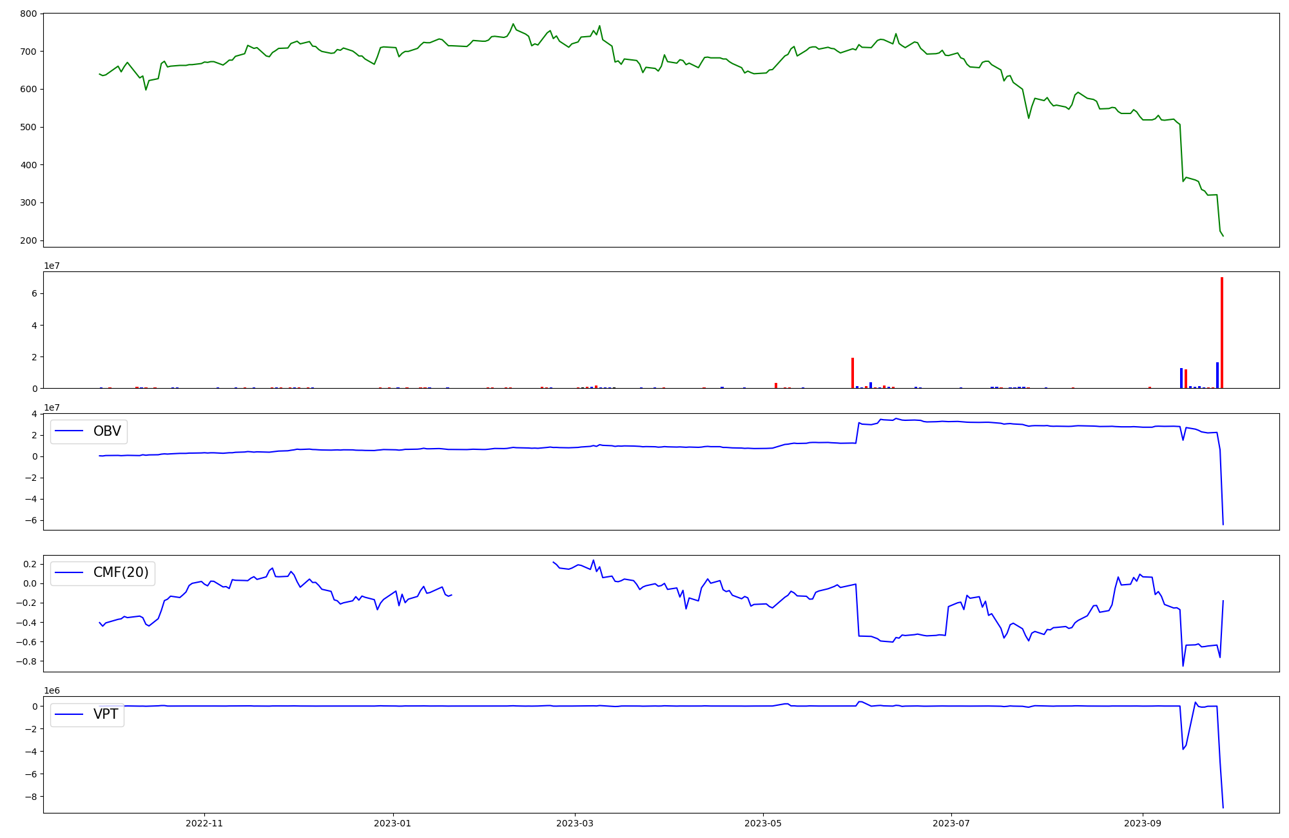This screenshot has width=1289, height=838.
Task: Click the OBV legend label
Action: (107, 431)
